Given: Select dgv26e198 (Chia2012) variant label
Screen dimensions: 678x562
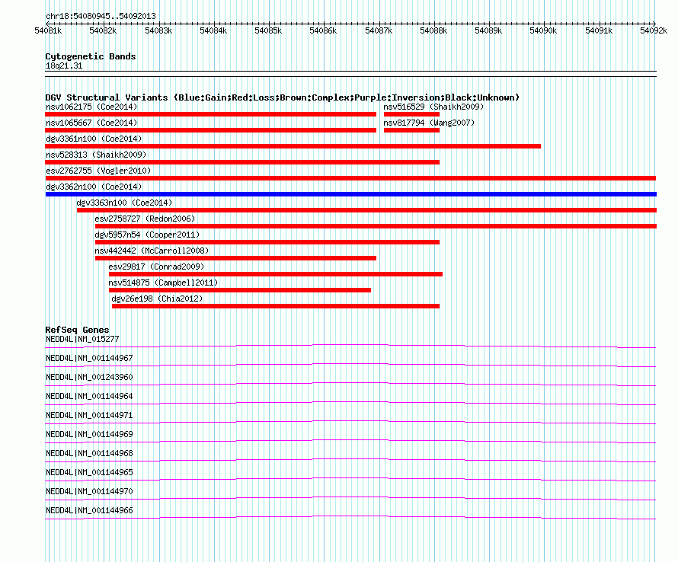Looking at the screenshot, I should (x=157, y=299).
